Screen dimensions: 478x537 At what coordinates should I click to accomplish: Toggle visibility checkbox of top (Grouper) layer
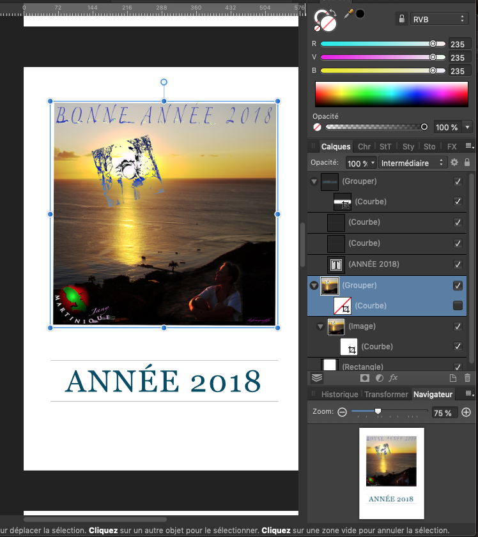point(458,181)
